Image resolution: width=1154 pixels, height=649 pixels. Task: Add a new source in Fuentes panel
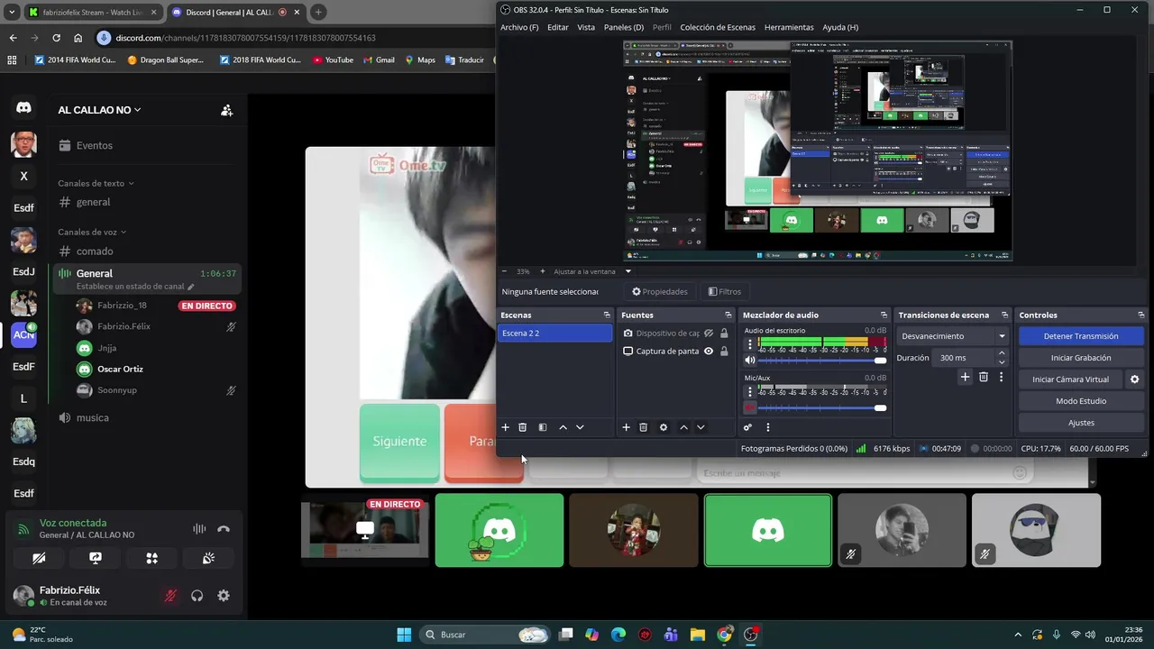[627, 427]
